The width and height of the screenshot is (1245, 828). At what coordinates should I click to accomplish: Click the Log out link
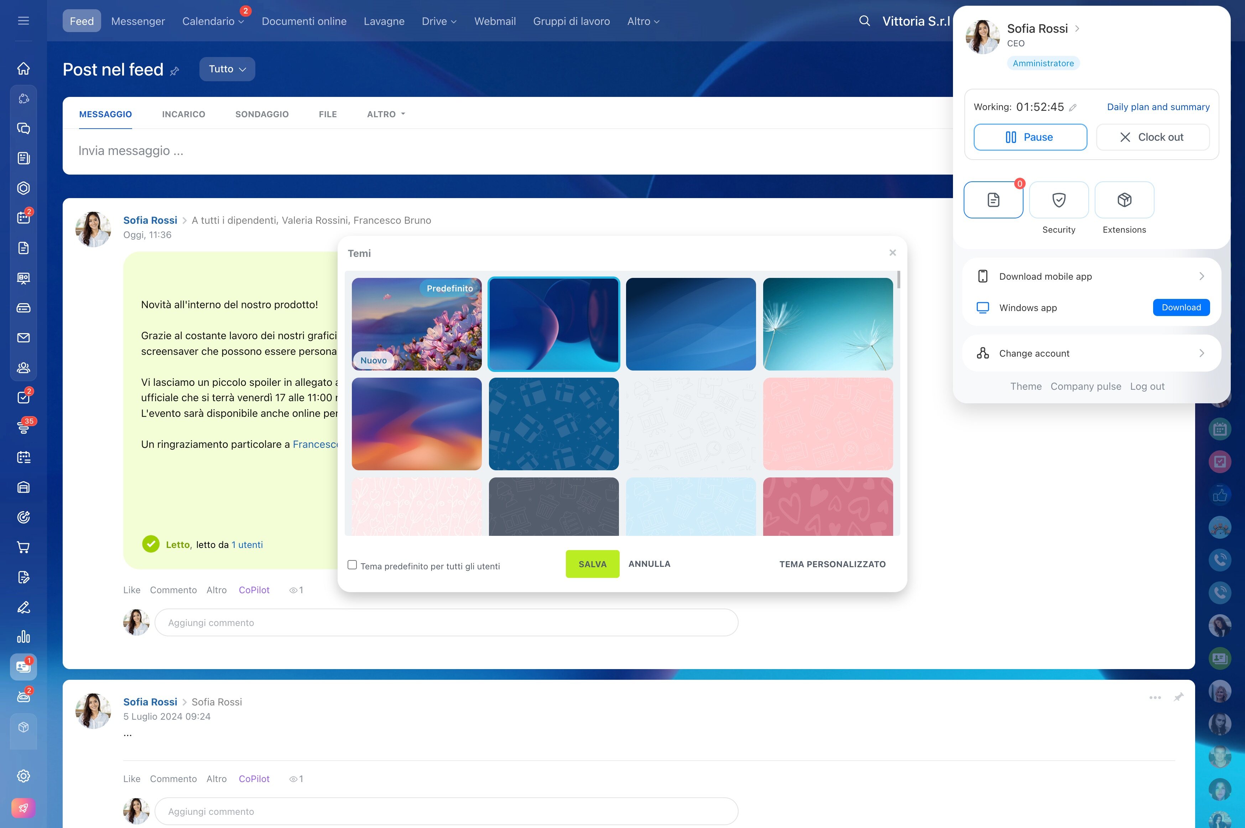click(x=1147, y=387)
